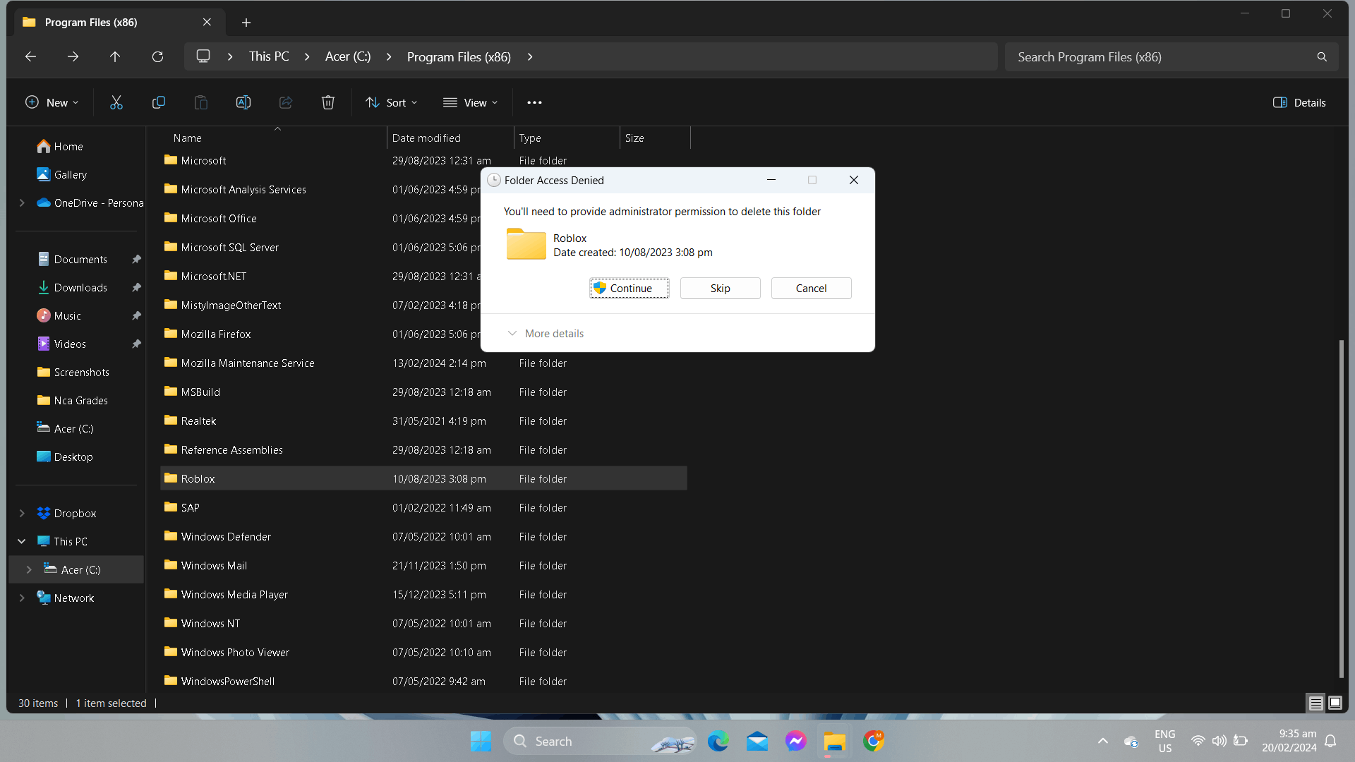Viewport: 1355px width, 762px height.
Task: Click the Copy icon in toolbar
Action: (159, 102)
